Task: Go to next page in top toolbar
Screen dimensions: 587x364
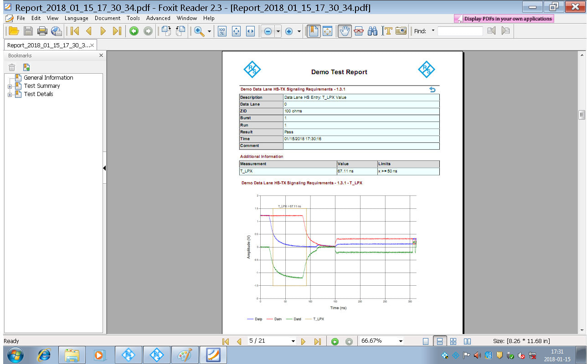Action: click(103, 31)
